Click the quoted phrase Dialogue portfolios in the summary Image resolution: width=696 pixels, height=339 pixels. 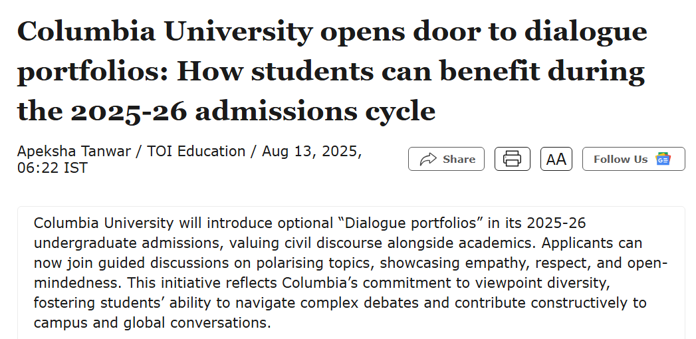click(411, 223)
